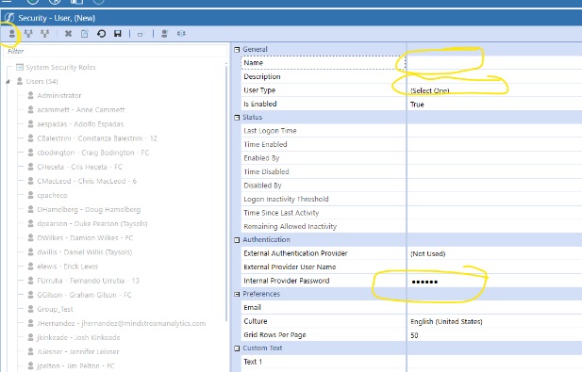Select CHeceta - Cris Heceta - FC
The height and width of the screenshot is (372, 582).
[x=80, y=167]
